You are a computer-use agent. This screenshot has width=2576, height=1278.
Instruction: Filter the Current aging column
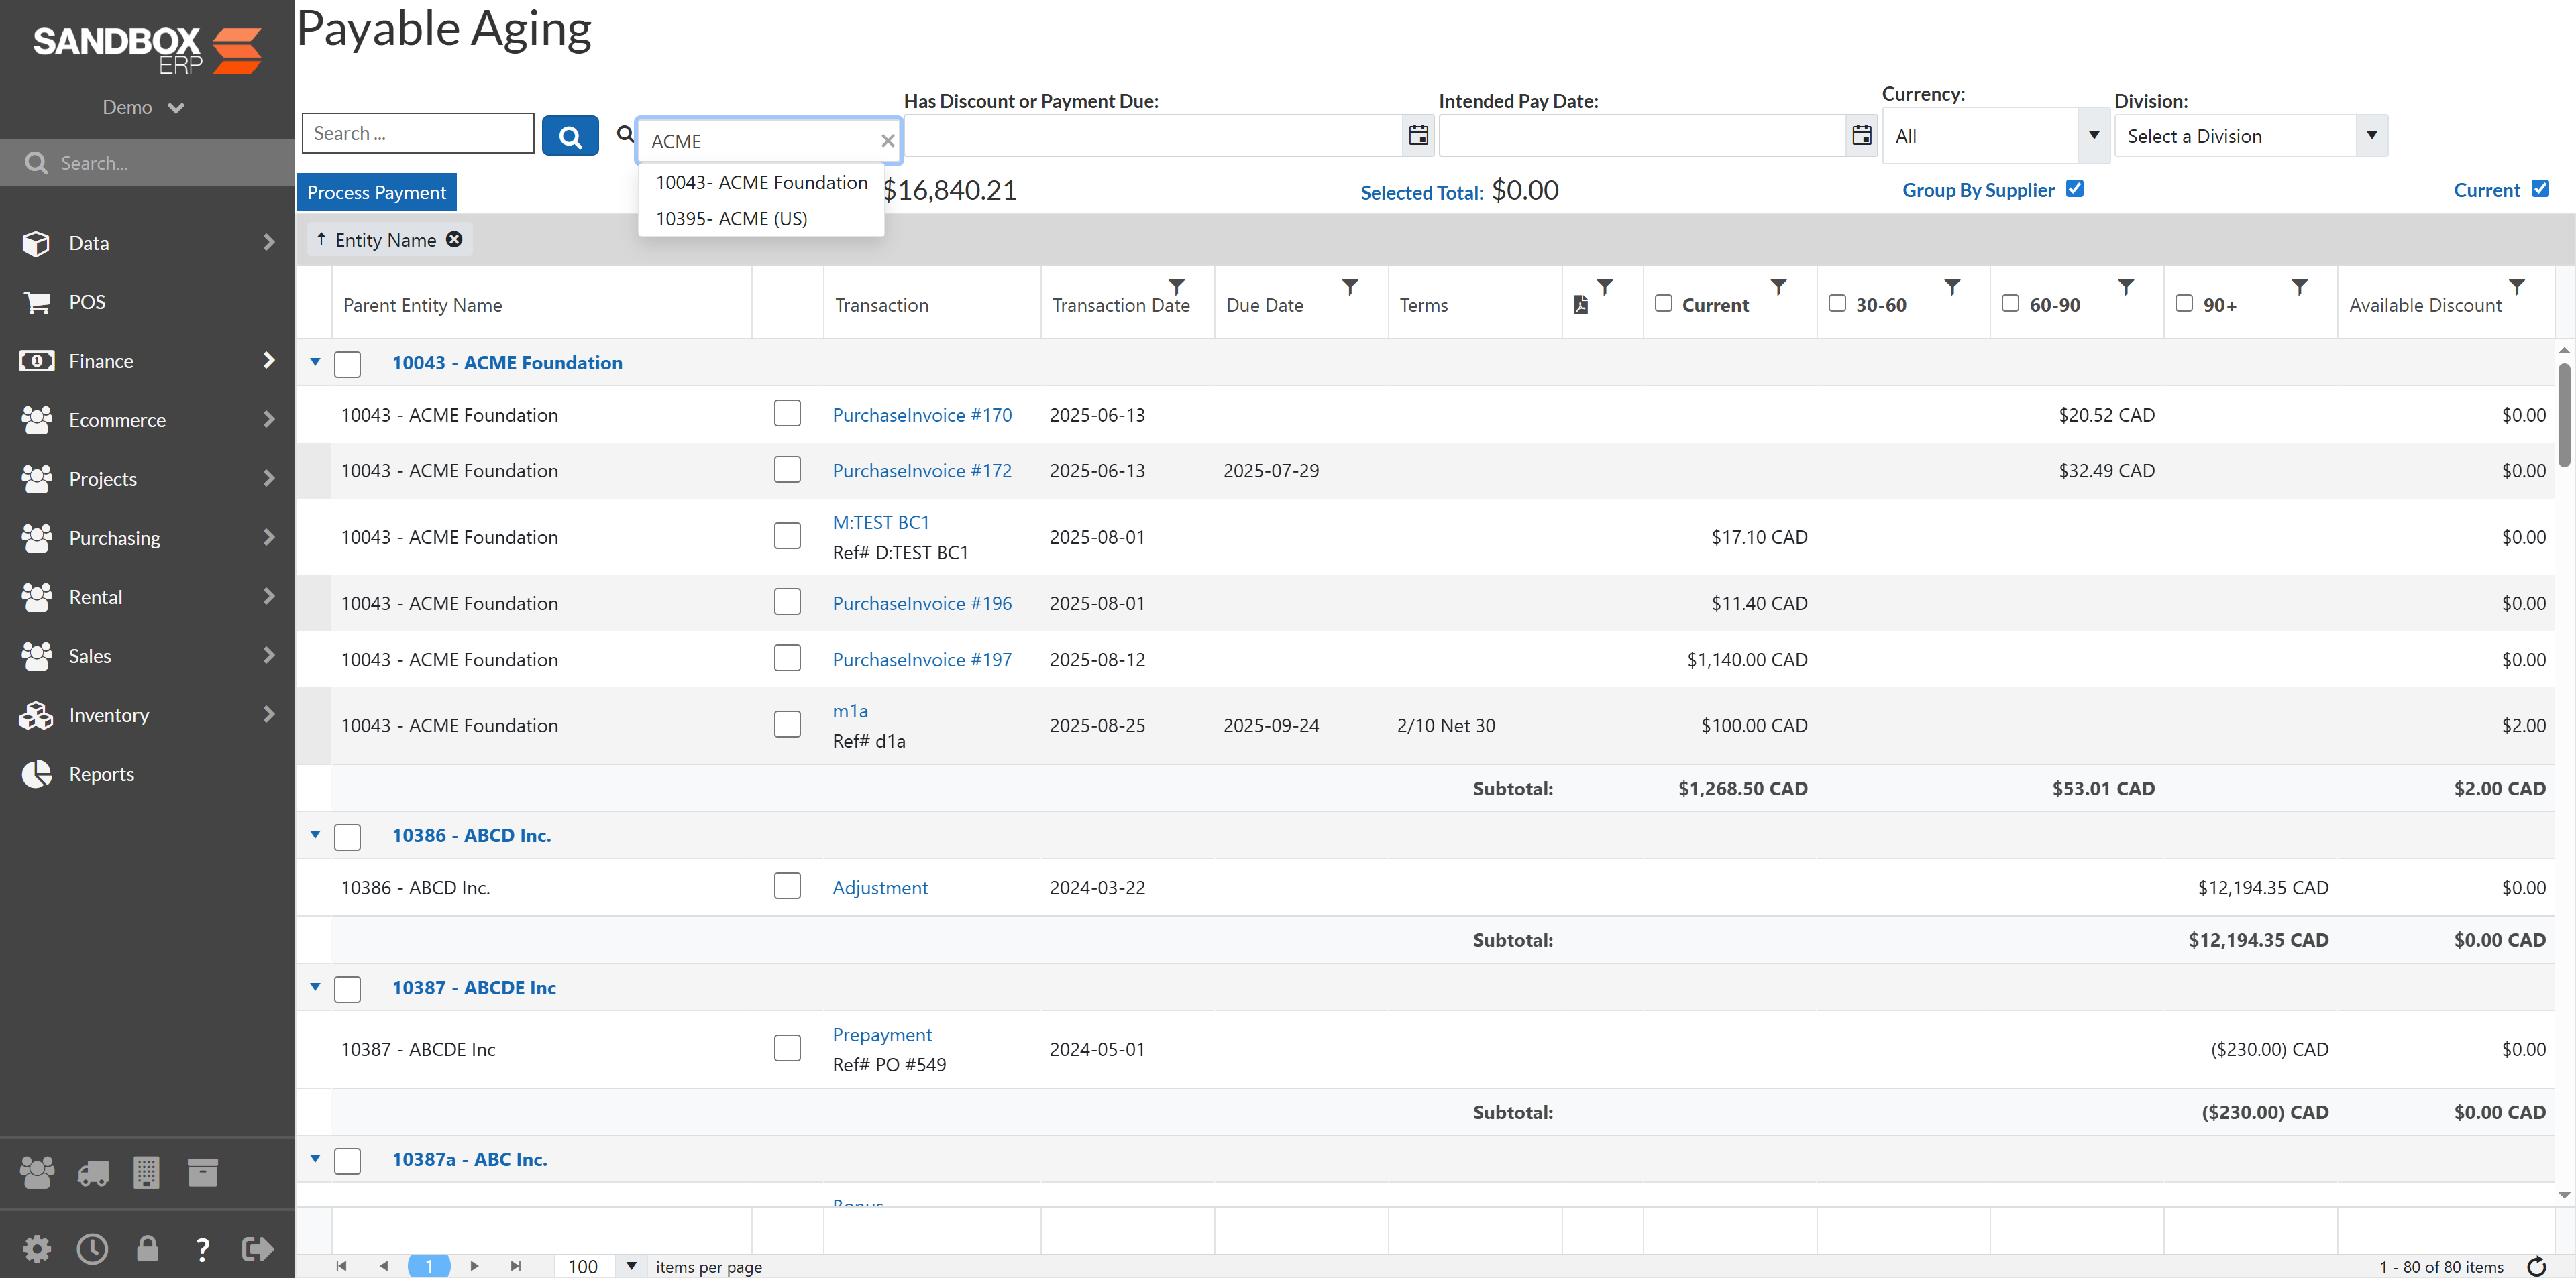coord(1778,287)
